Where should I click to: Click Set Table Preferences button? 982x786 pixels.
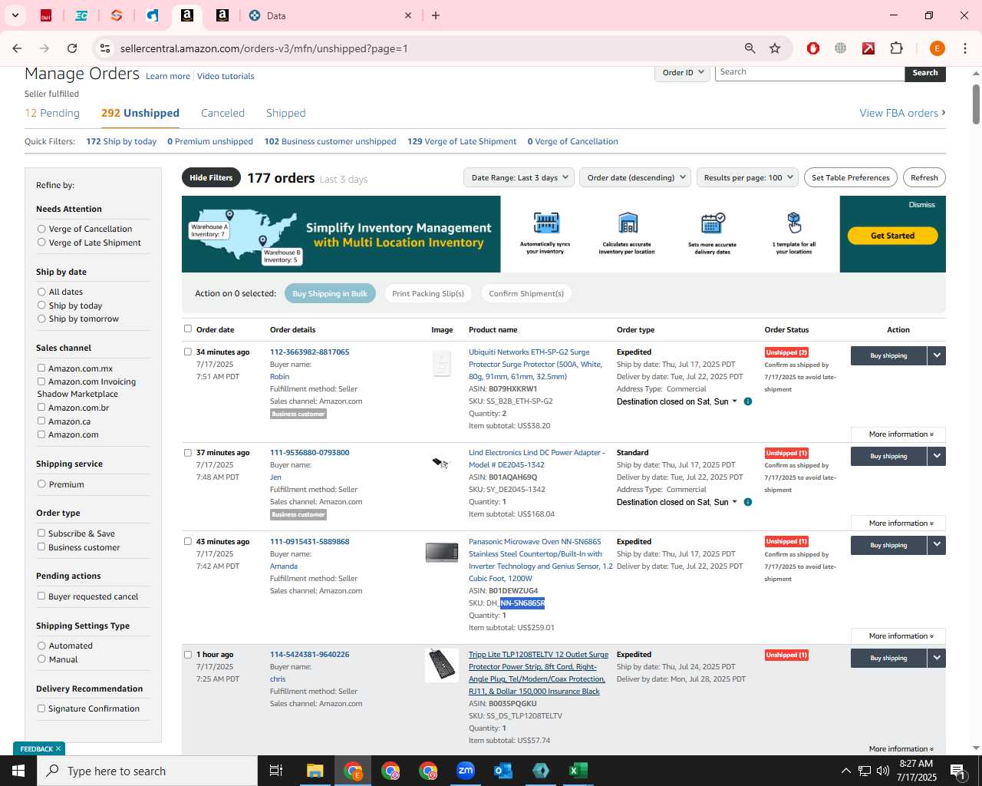pos(851,177)
